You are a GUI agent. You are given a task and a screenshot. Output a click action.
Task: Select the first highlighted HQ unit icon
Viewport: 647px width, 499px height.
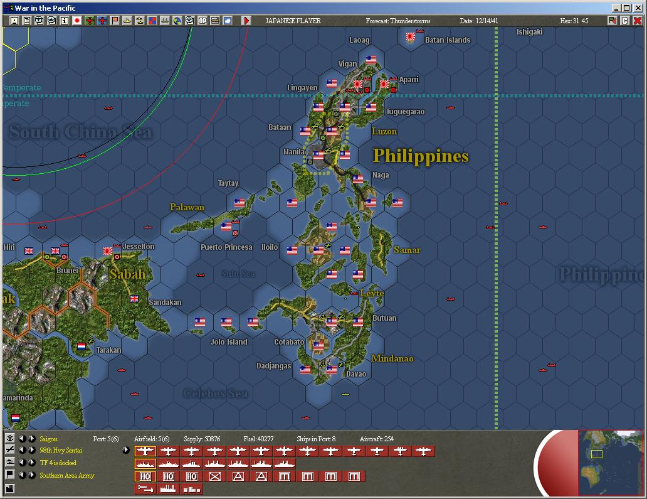(x=145, y=476)
